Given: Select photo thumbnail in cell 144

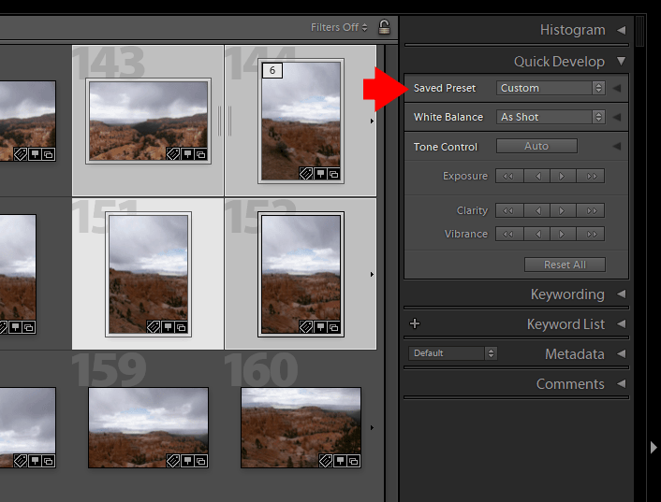Looking at the screenshot, I should pyautogui.click(x=301, y=121).
